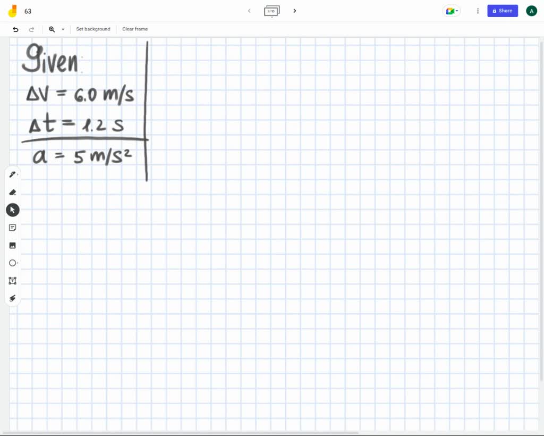Select the Pen tool
This screenshot has width=544, height=436.
[12, 174]
